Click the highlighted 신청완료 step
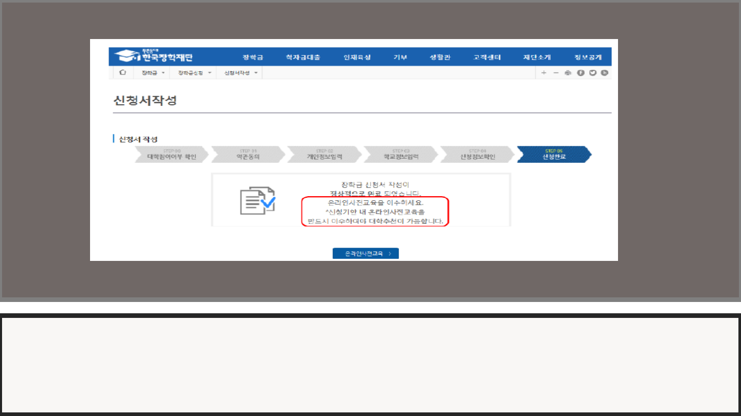This screenshot has height=416, width=741. point(554,155)
